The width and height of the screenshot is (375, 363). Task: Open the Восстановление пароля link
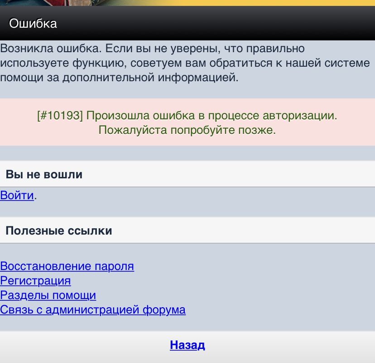(x=67, y=266)
